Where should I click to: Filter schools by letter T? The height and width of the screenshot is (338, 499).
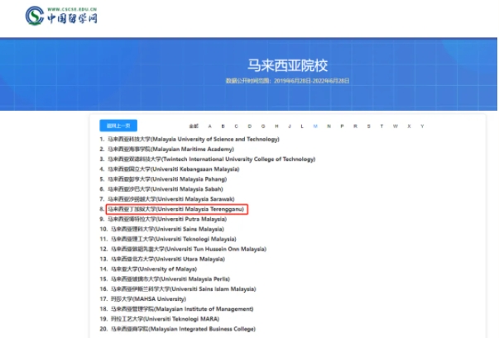(381, 126)
